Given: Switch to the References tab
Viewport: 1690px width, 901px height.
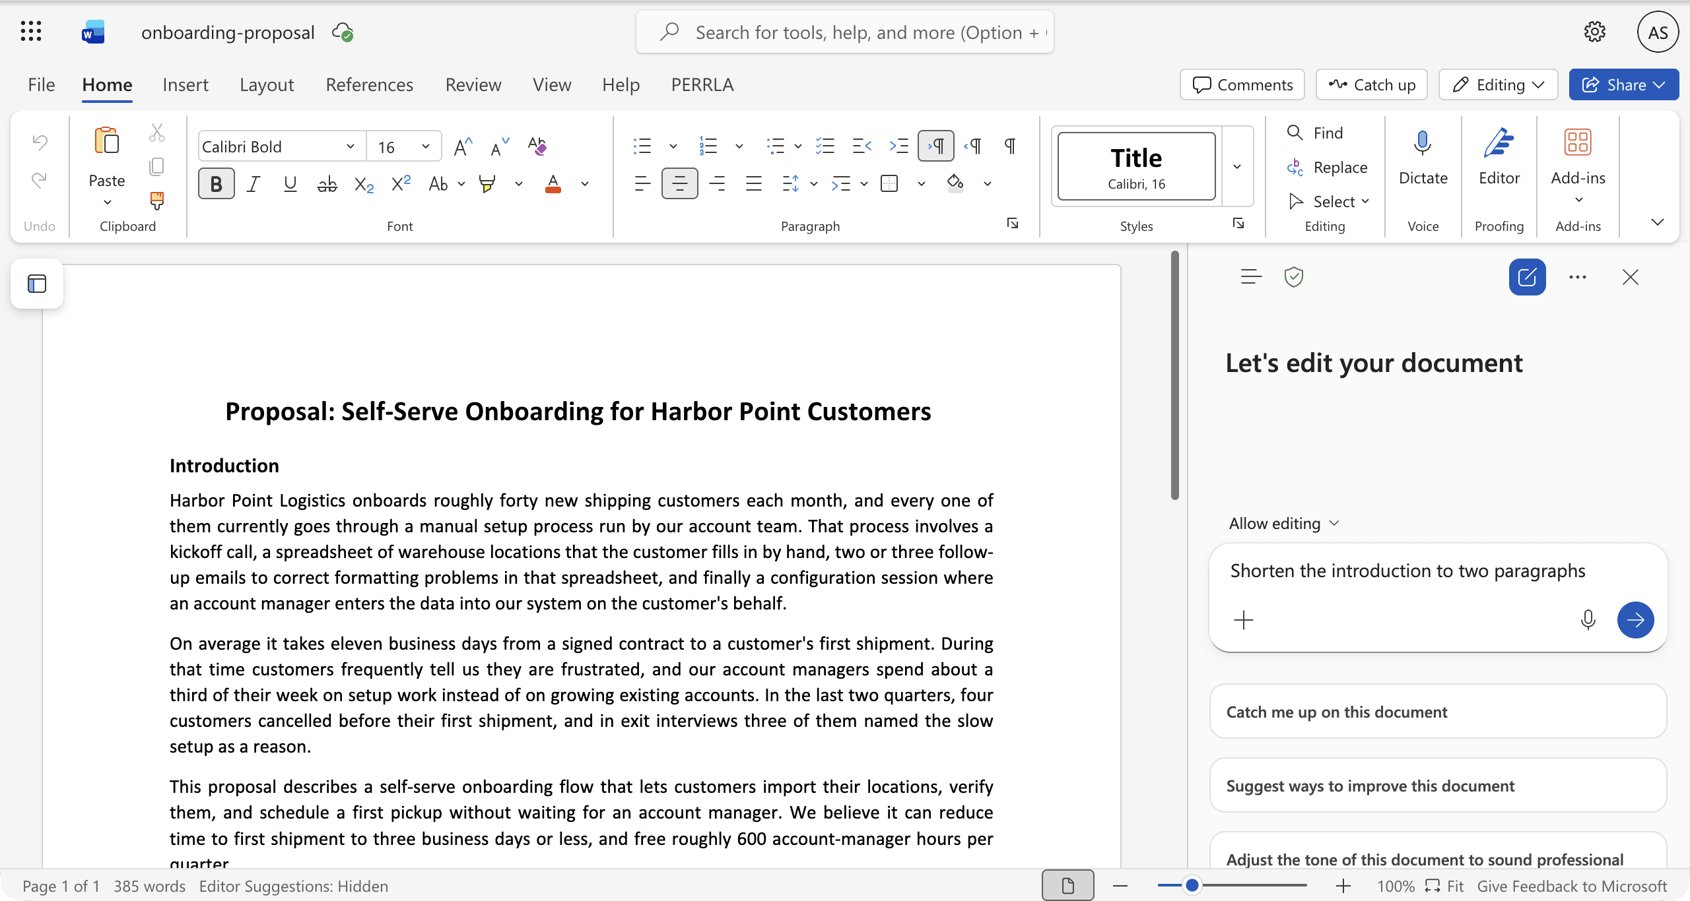Looking at the screenshot, I should [x=370, y=84].
